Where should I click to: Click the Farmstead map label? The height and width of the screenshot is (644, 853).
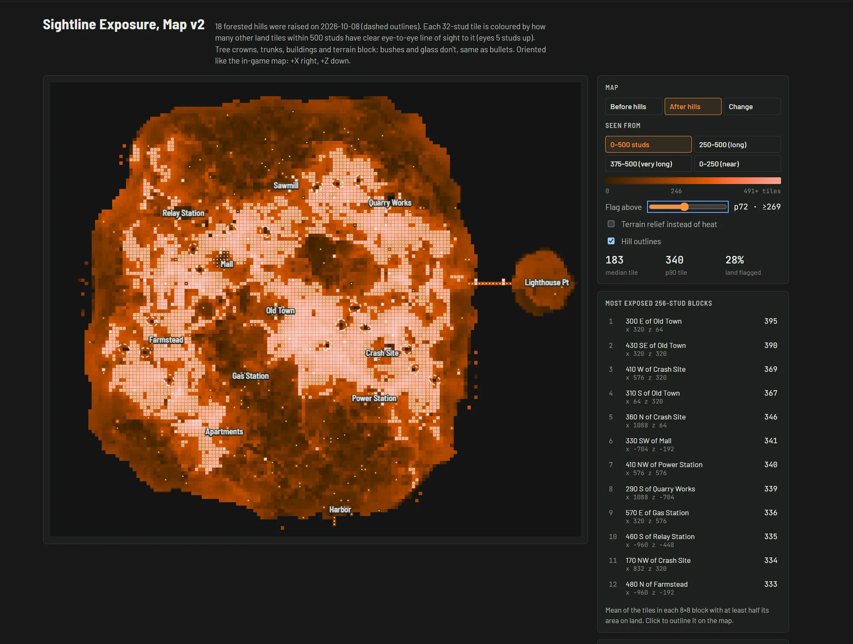[x=166, y=340]
